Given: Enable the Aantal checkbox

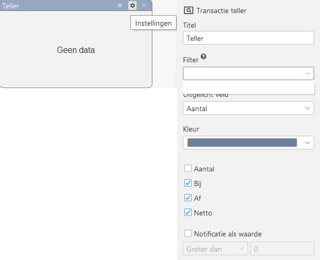Looking at the screenshot, I should pos(188,169).
